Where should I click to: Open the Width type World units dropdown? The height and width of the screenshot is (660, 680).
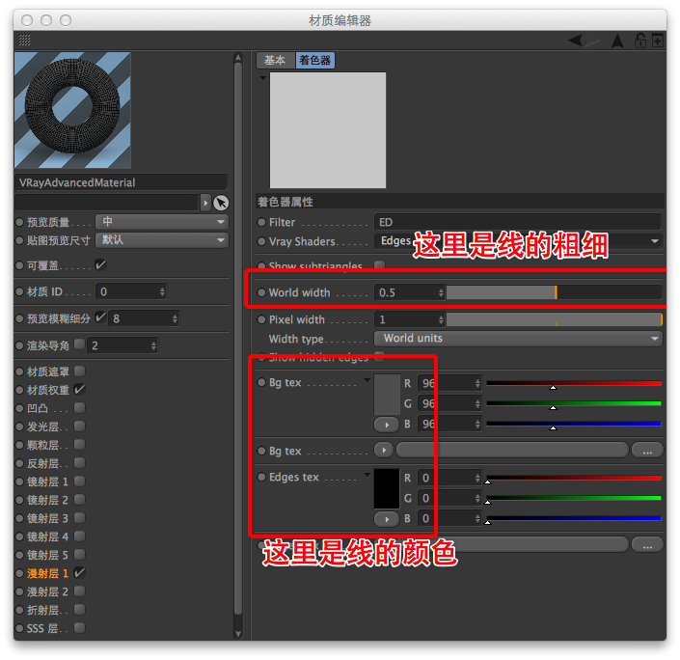tap(518, 338)
